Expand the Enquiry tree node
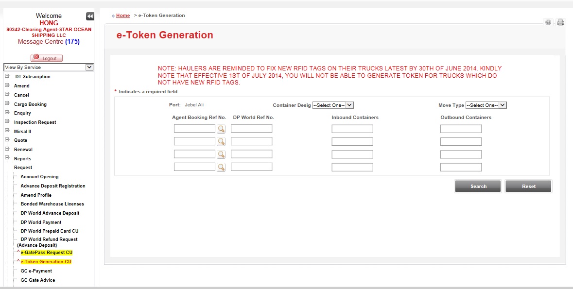 (x=7, y=113)
